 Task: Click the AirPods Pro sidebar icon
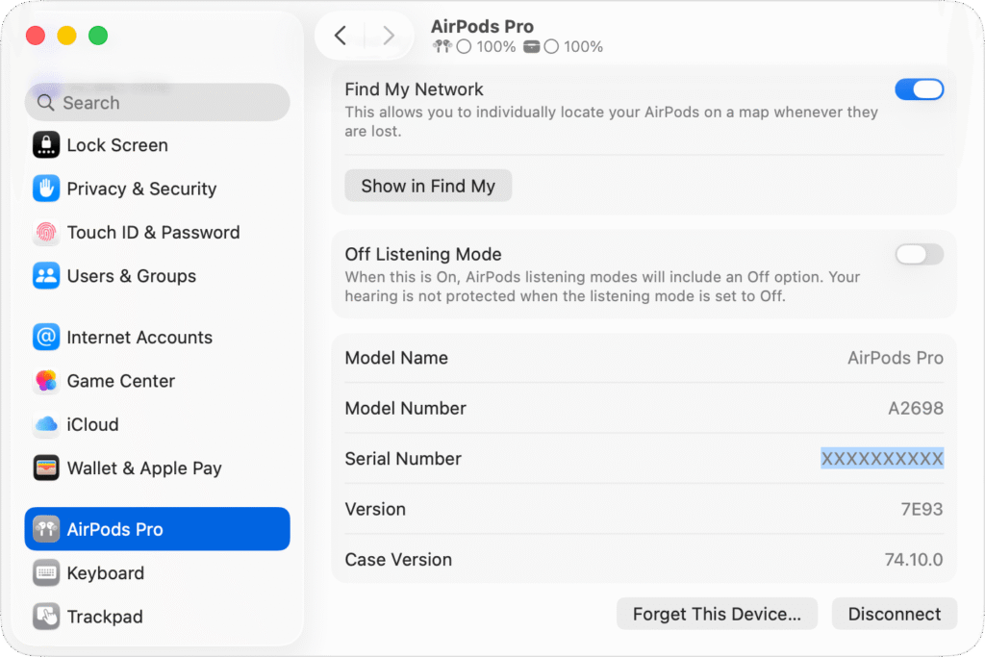pyautogui.click(x=45, y=528)
